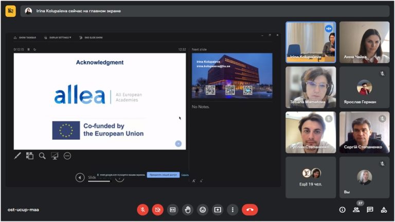Open the three-dot more options menu
Viewport: 395px width, 222px height.
pyautogui.click(x=232, y=210)
